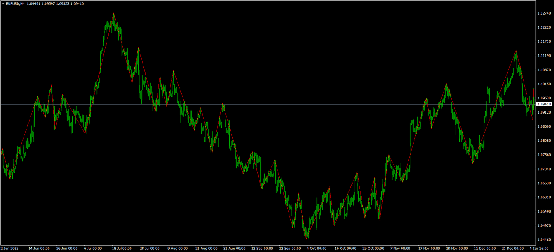Click the 7 Nov 00:00 time label

point(400,248)
